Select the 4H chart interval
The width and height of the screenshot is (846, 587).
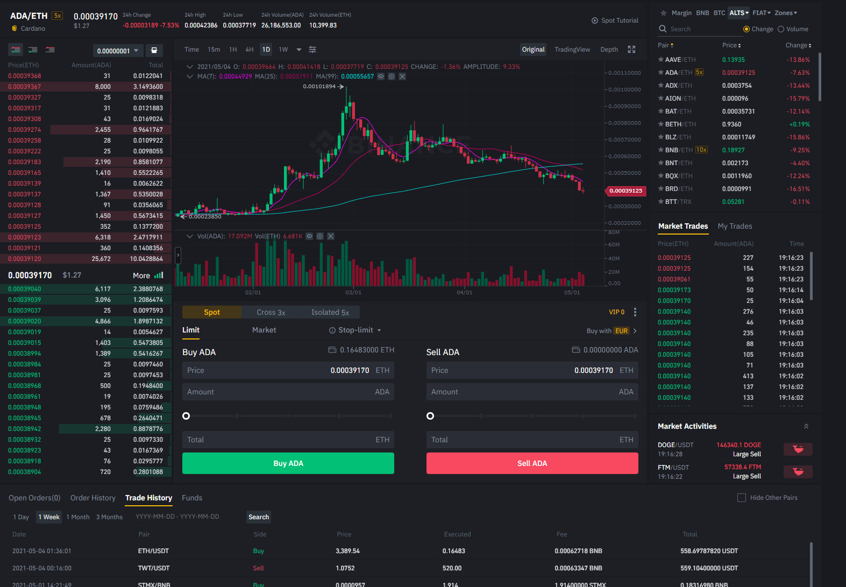(x=250, y=49)
